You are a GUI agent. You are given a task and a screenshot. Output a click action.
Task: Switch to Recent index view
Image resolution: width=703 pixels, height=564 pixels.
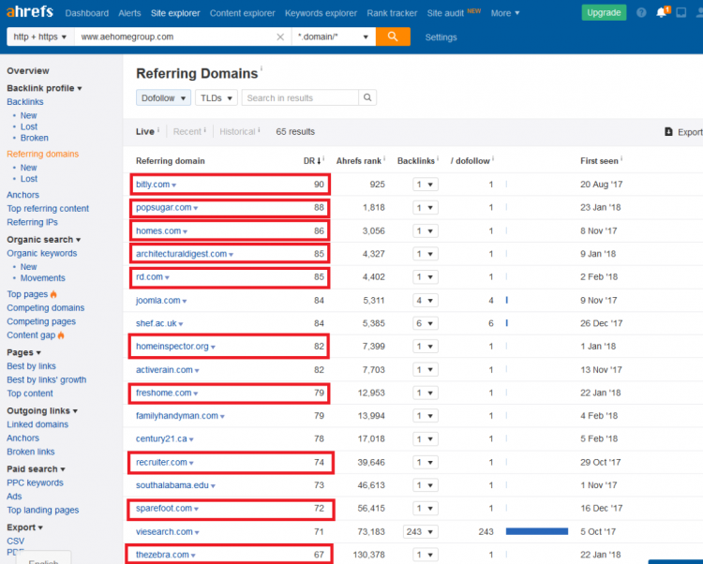[x=187, y=132]
